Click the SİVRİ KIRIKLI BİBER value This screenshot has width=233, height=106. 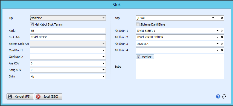click(150, 37)
